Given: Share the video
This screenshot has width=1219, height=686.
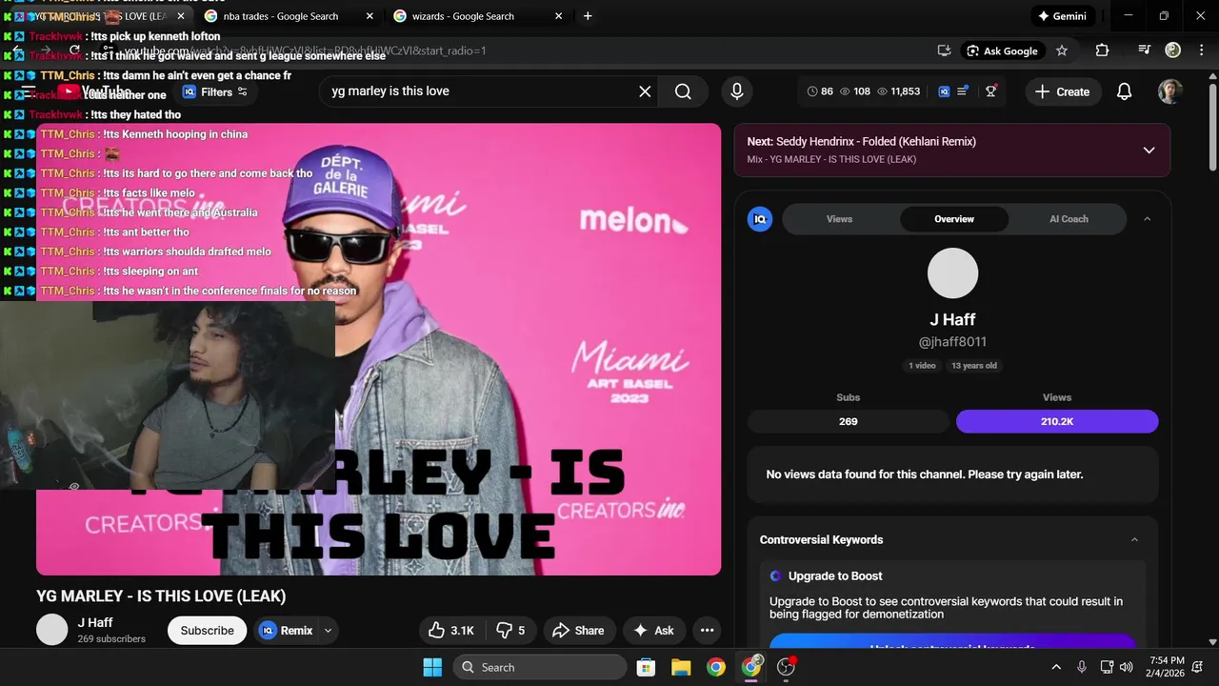Looking at the screenshot, I should tap(578, 631).
